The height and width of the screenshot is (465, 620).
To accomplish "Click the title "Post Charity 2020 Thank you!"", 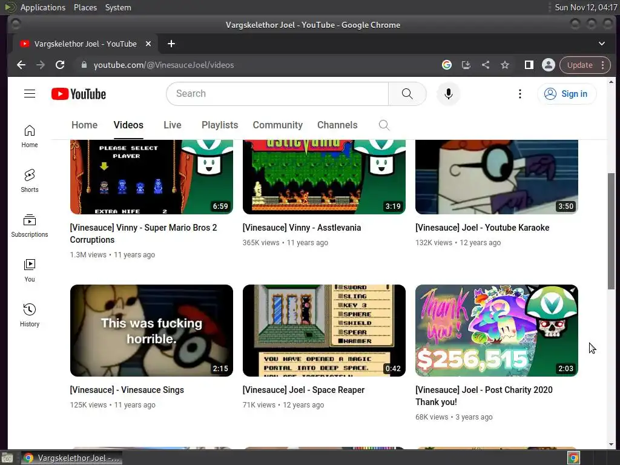I will 484,396.
